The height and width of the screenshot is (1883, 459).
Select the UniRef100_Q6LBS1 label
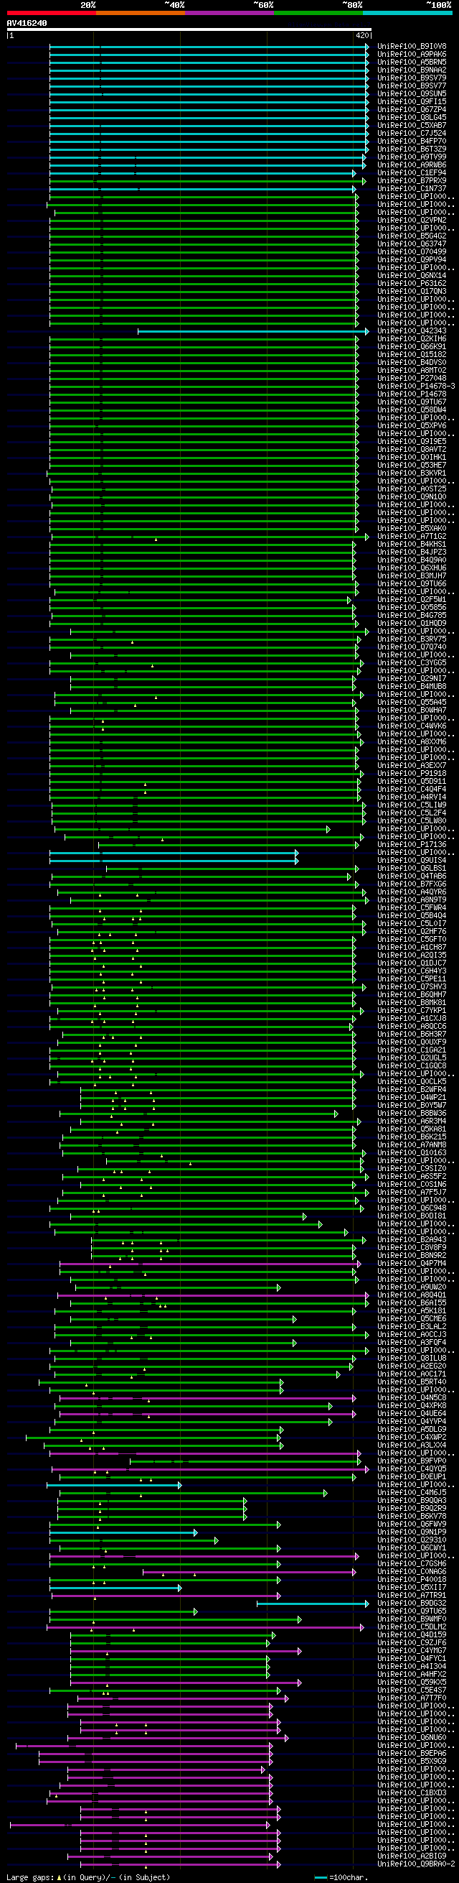pyautogui.click(x=412, y=869)
